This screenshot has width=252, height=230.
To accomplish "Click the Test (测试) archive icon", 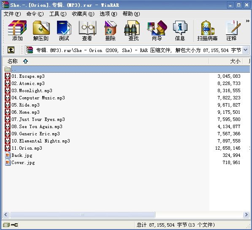I will point(64,30).
